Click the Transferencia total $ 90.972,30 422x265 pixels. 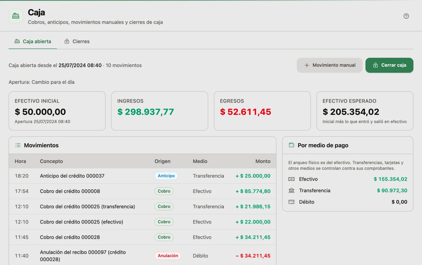tap(392, 190)
